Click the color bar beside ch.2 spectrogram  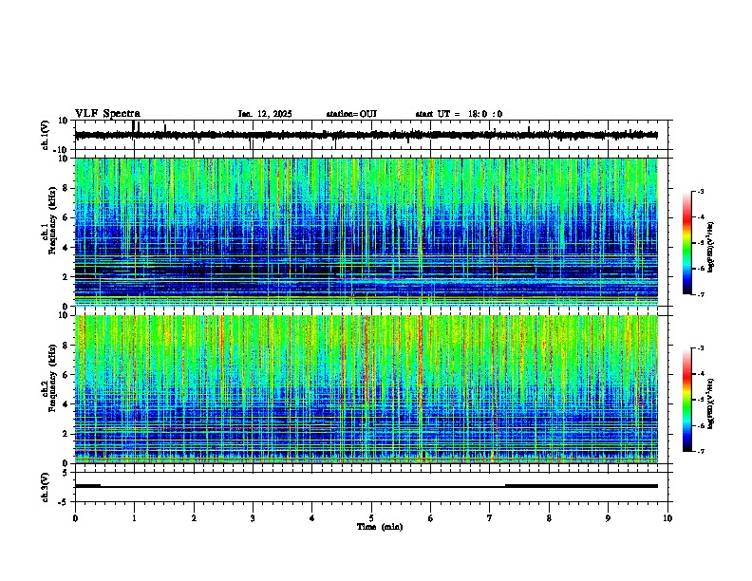click(687, 400)
